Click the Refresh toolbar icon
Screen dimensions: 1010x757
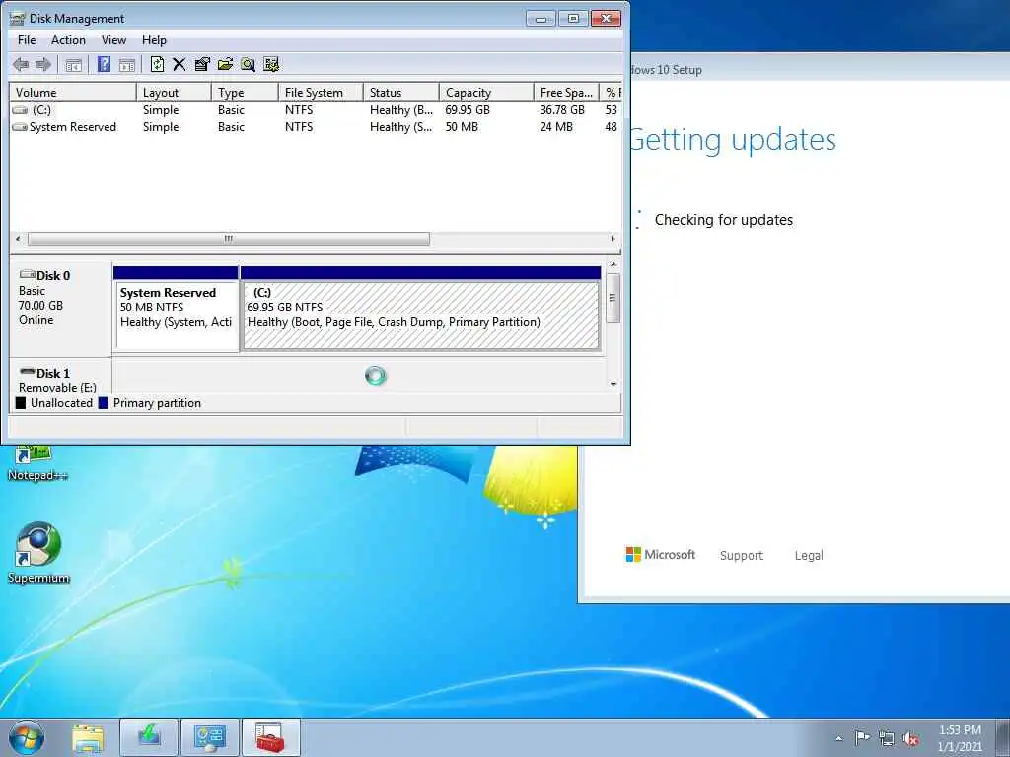(157, 64)
